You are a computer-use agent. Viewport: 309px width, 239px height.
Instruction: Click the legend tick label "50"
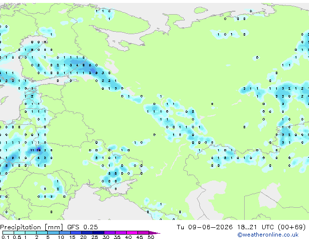[151, 237]
